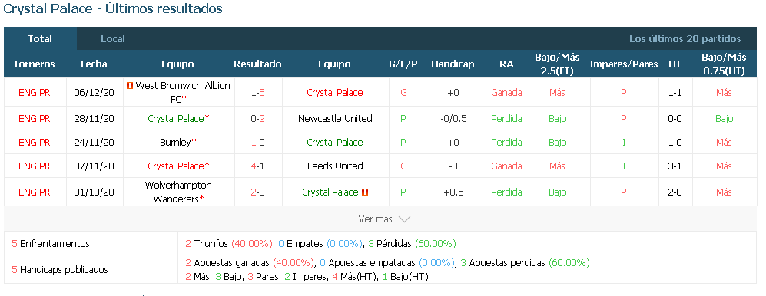Select the Total tab
The width and height of the screenshot is (766, 296).
click(x=40, y=39)
